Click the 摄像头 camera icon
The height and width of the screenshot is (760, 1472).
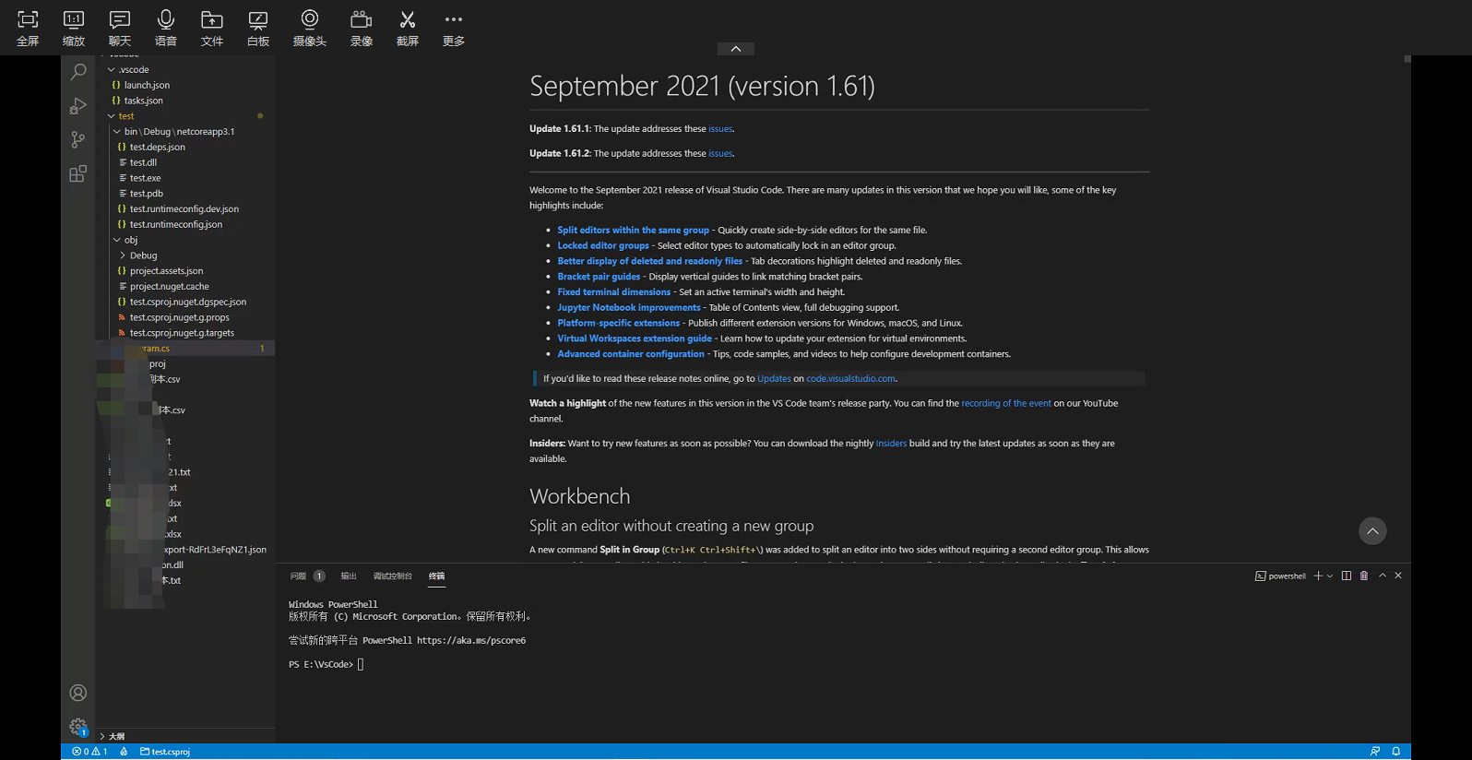[x=310, y=28]
